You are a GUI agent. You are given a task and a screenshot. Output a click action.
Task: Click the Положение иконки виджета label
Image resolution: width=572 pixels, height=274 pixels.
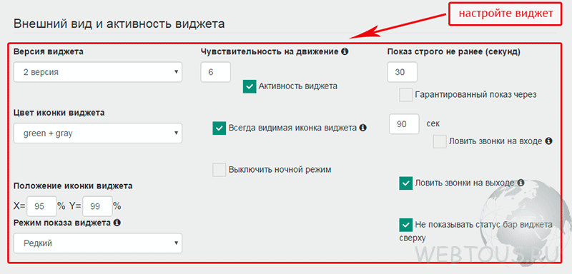click(73, 186)
